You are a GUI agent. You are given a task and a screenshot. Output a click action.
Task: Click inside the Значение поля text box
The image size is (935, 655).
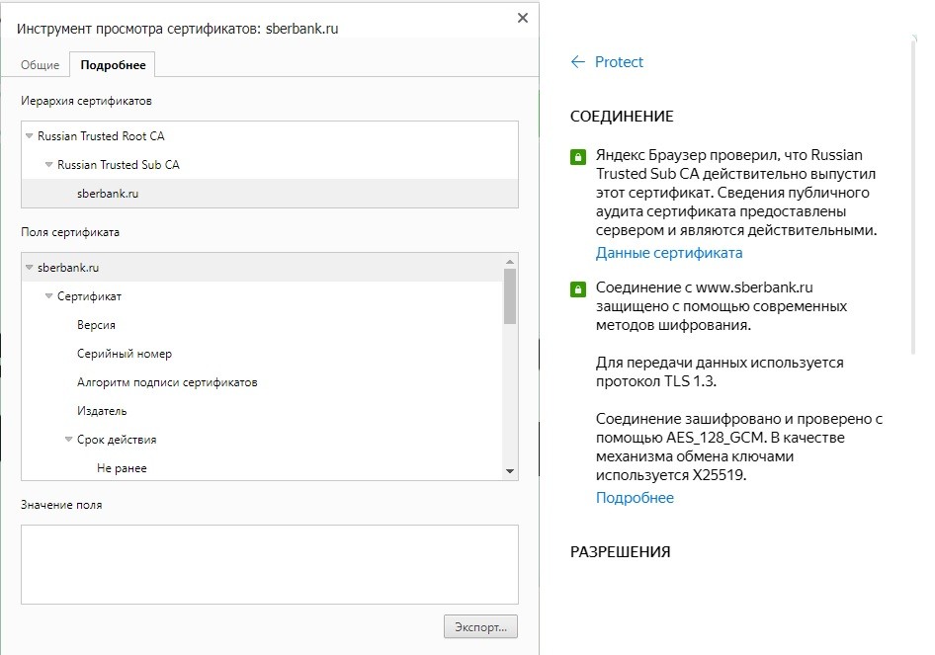(270, 564)
